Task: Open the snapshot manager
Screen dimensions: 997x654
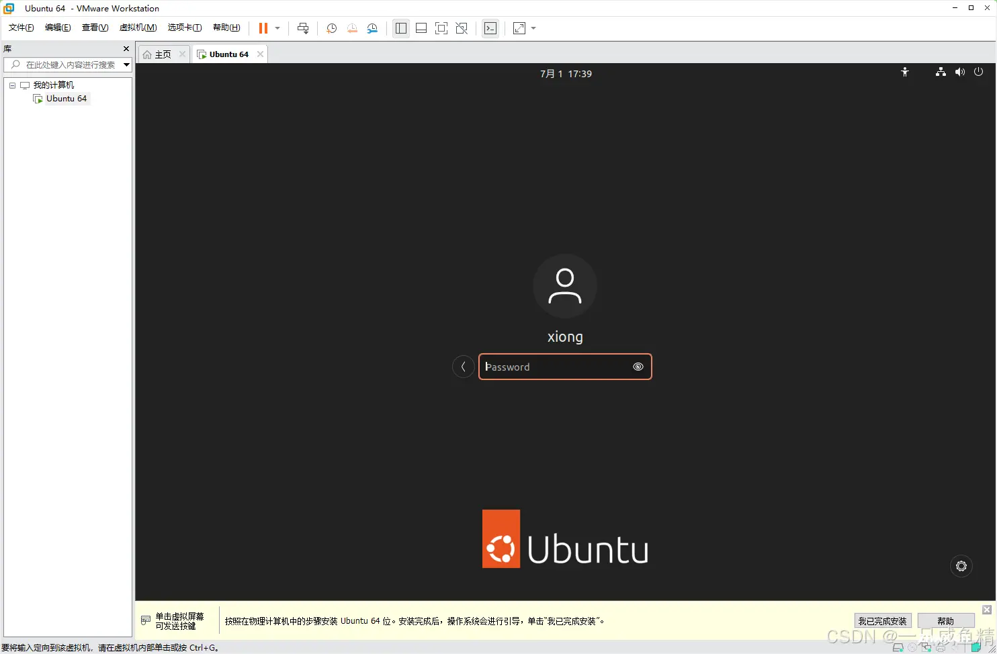Action: [372, 28]
